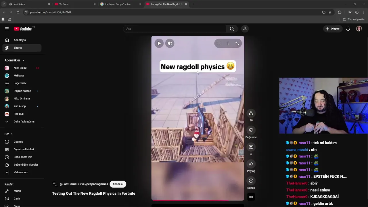Open the tab search dropdown arrow
The image size is (368, 207).
point(3,4)
